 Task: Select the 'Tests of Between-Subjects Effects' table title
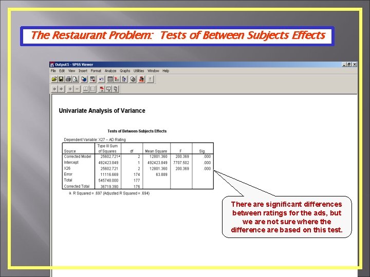point(137,131)
